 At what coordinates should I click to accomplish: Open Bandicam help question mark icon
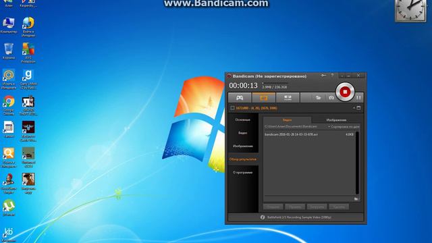point(332,75)
